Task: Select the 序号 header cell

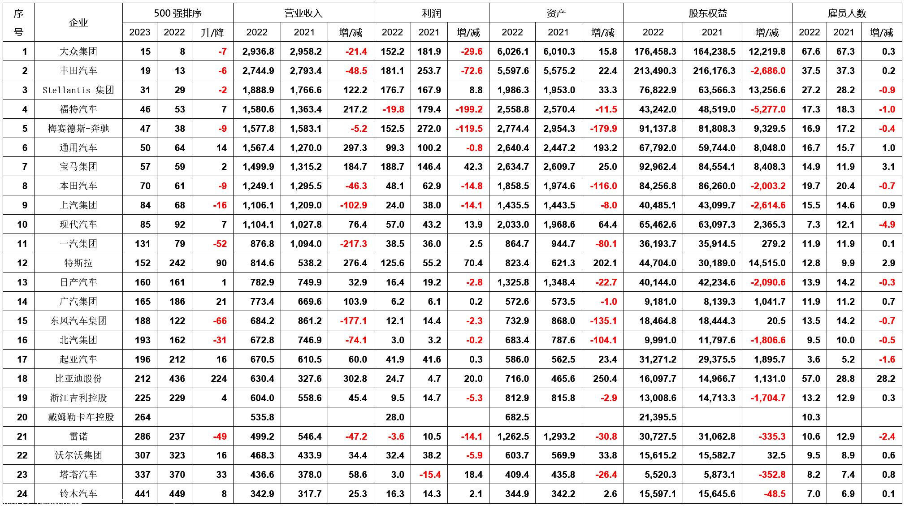Action: [18, 22]
